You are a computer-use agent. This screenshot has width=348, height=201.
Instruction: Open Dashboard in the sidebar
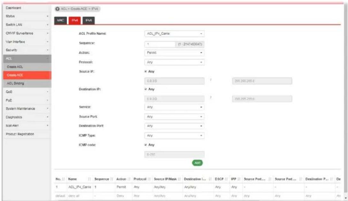click(27, 8)
